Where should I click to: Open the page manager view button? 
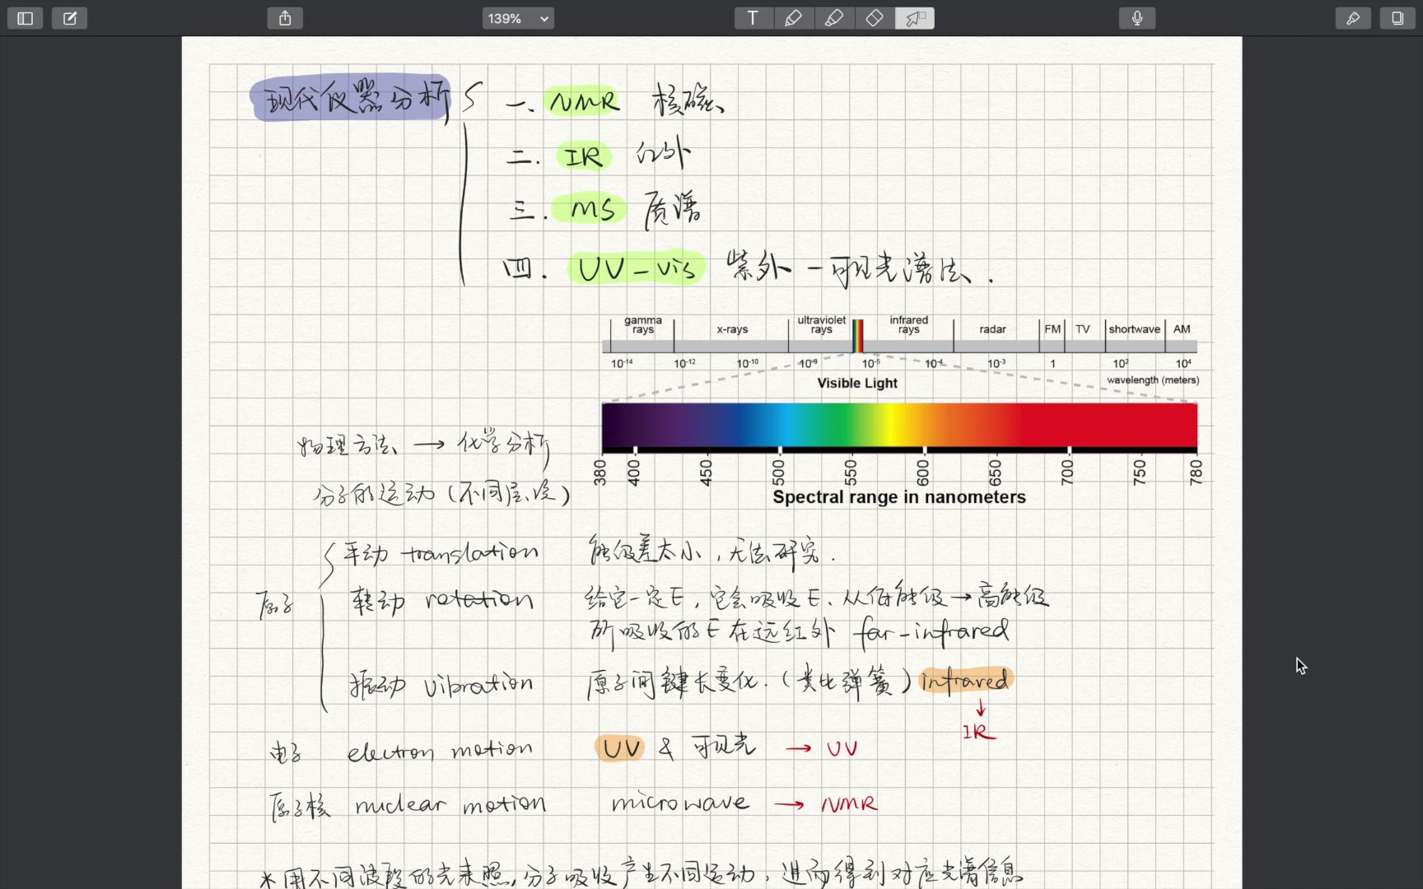[1397, 18]
